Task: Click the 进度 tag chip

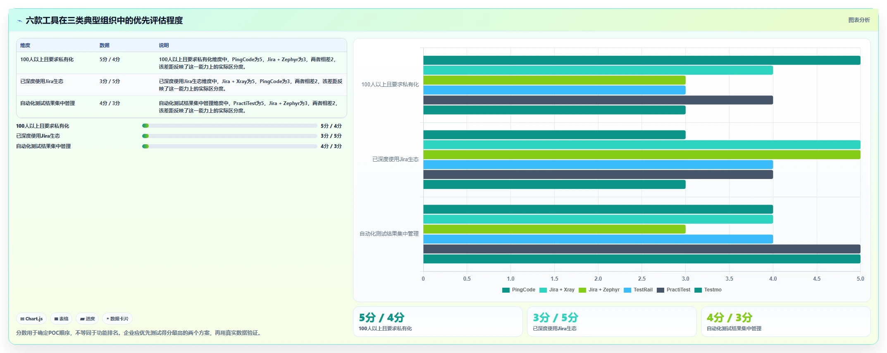Action: 87,319
